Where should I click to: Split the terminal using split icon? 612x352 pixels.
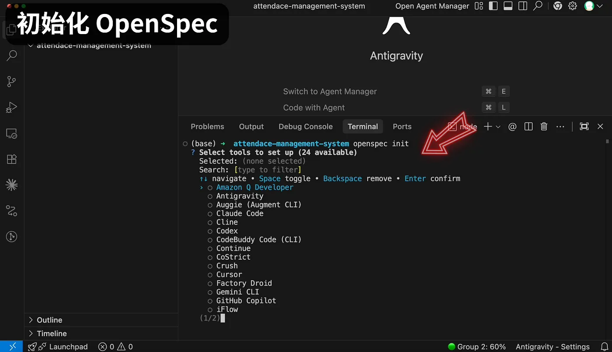click(x=529, y=127)
